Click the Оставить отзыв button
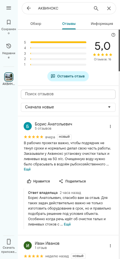 pos(68,76)
